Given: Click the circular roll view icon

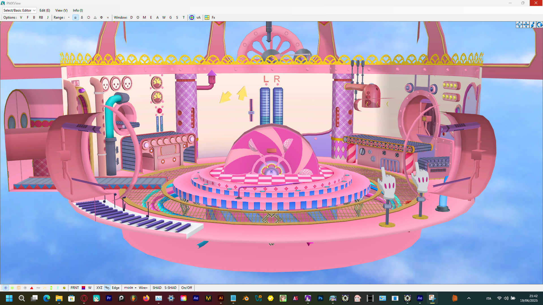Looking at the screenshot, I should point(539,25).
